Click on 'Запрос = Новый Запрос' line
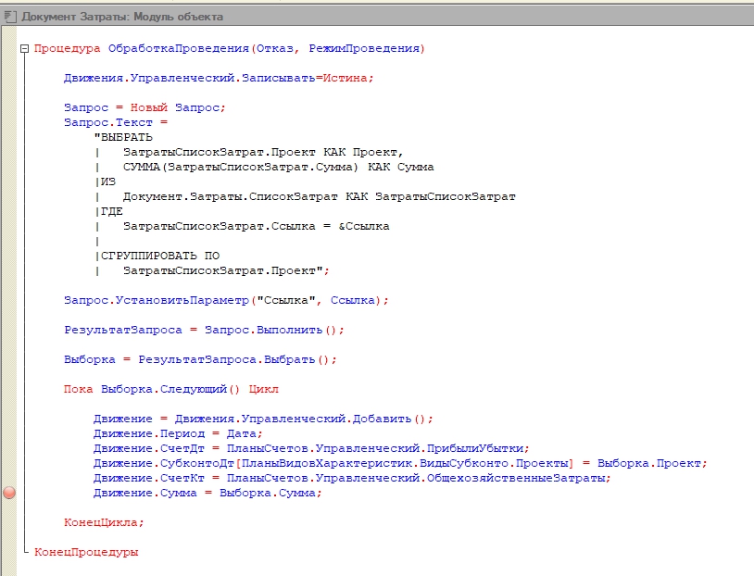 145,107
